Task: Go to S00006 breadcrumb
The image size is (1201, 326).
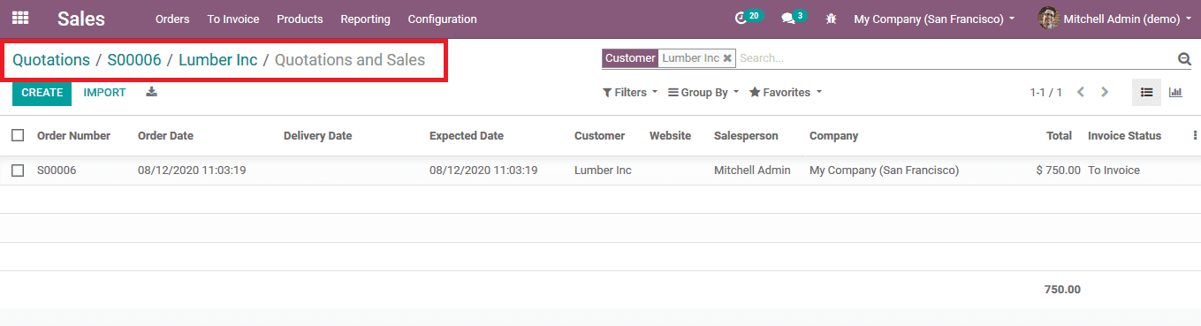Action: coord(134,60)
